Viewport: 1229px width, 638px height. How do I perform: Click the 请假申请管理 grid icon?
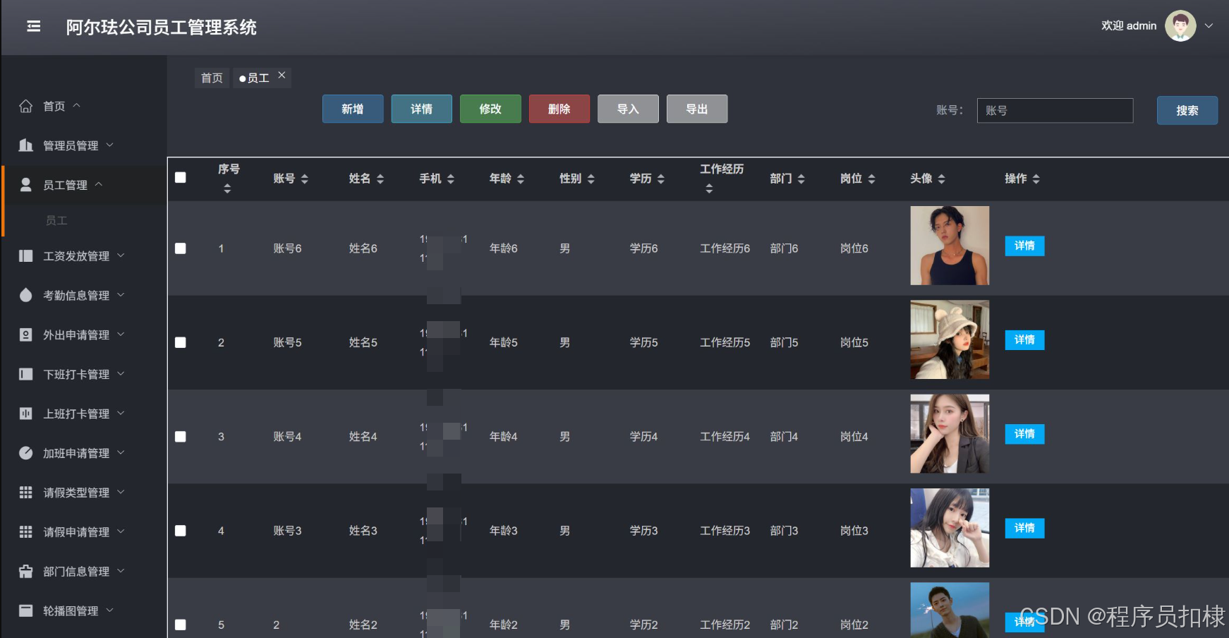click(x=26, y=532)
